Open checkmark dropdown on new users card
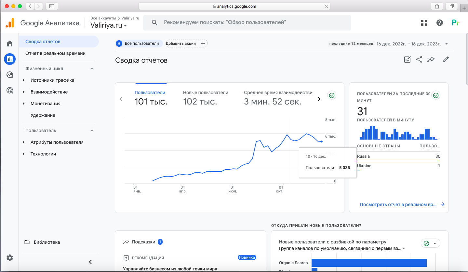The image size is (468, 272). click(431, 243)
